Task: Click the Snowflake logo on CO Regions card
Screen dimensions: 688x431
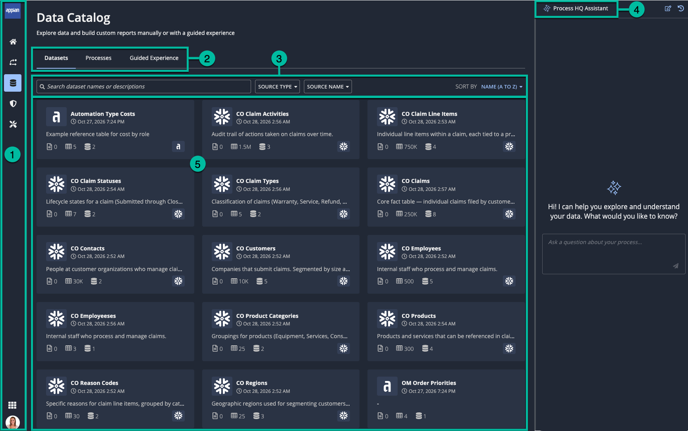Action: pos(222,386)
